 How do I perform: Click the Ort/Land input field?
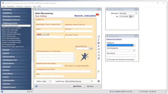(x=79, y=31)
